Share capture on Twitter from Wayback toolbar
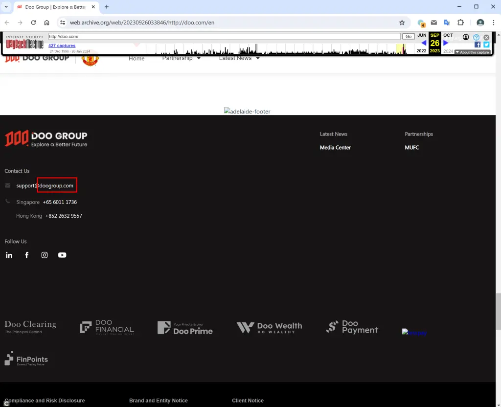Viewport: 501px width, 407px height. coord(486,45)
